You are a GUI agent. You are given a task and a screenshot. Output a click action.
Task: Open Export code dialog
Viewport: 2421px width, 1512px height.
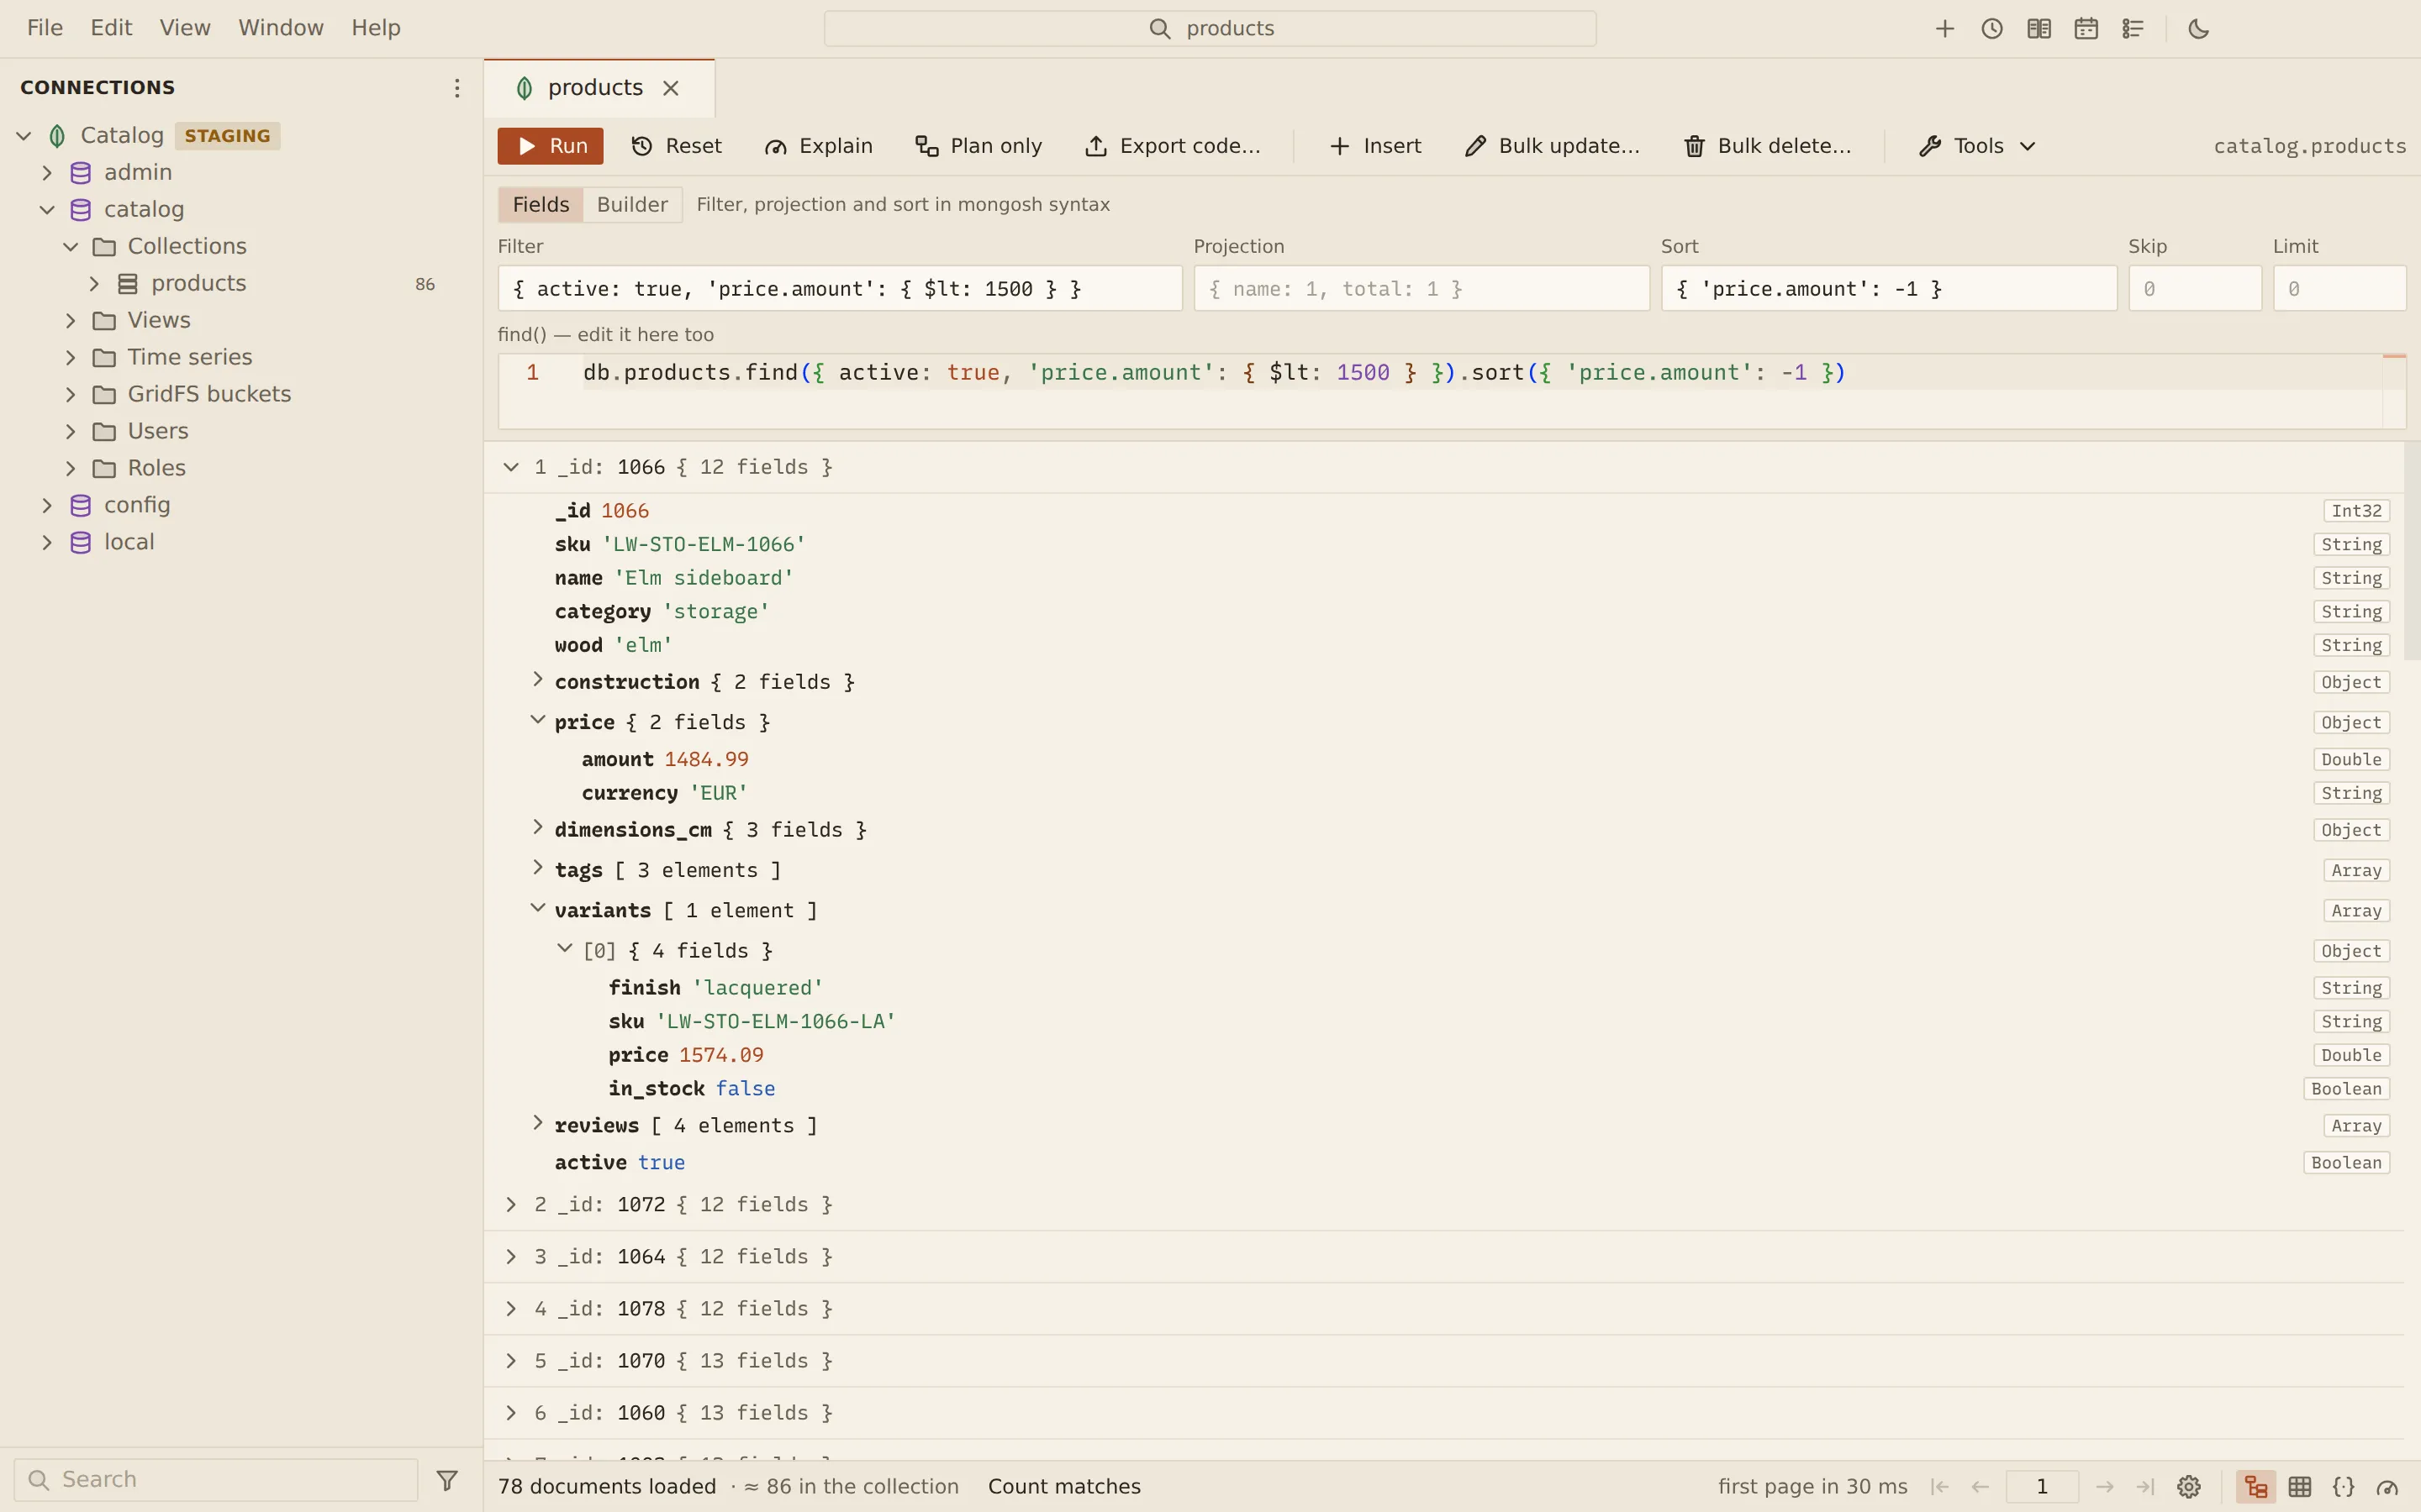pyautogui.click(x=1173, y=146)
